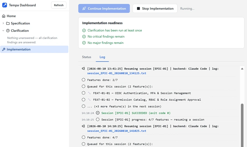The height and width of the screenshot is (147, 247).
Task: Open session_EPIC-01_20260810_134125.txt log link
Action: click(x=117, y=73)
